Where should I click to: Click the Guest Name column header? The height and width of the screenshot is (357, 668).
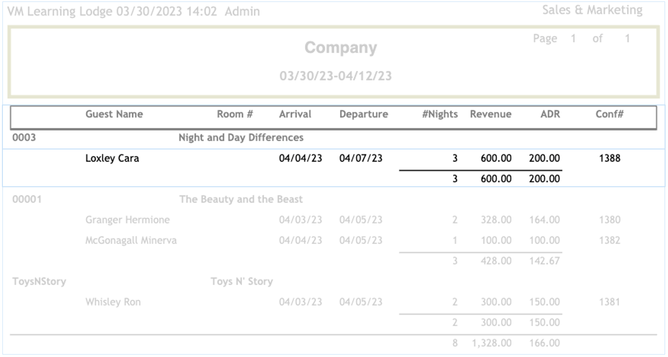coord(114,114)
